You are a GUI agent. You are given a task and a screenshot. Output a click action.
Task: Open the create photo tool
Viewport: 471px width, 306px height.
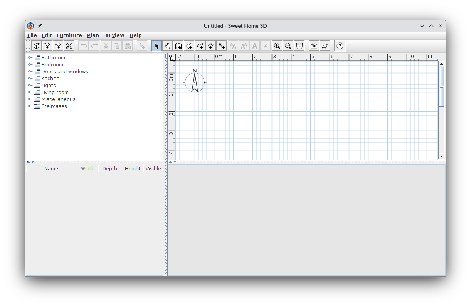pos(314,45)
